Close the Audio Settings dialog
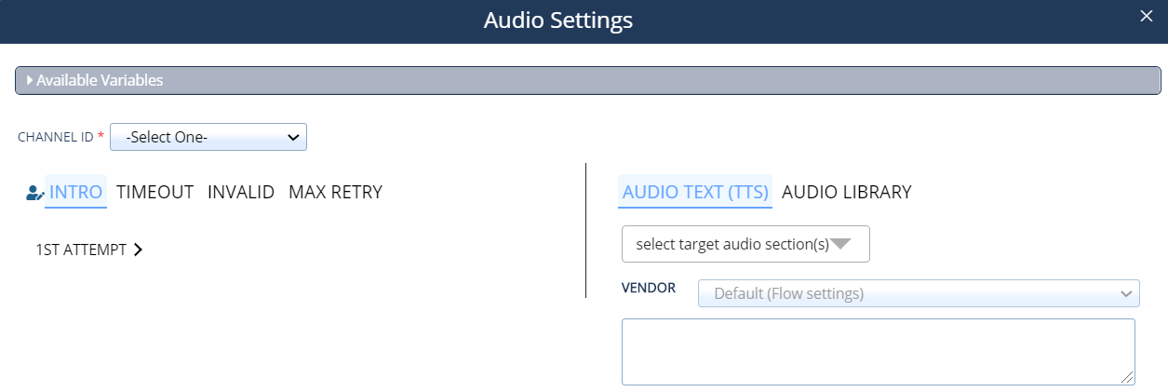 pyautogui.click(x=1146, y=15)
